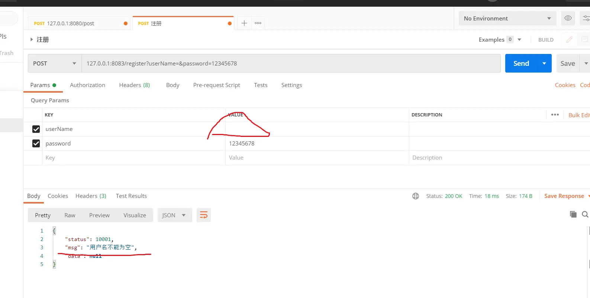Click the request URL input field

tap(291, 64)
